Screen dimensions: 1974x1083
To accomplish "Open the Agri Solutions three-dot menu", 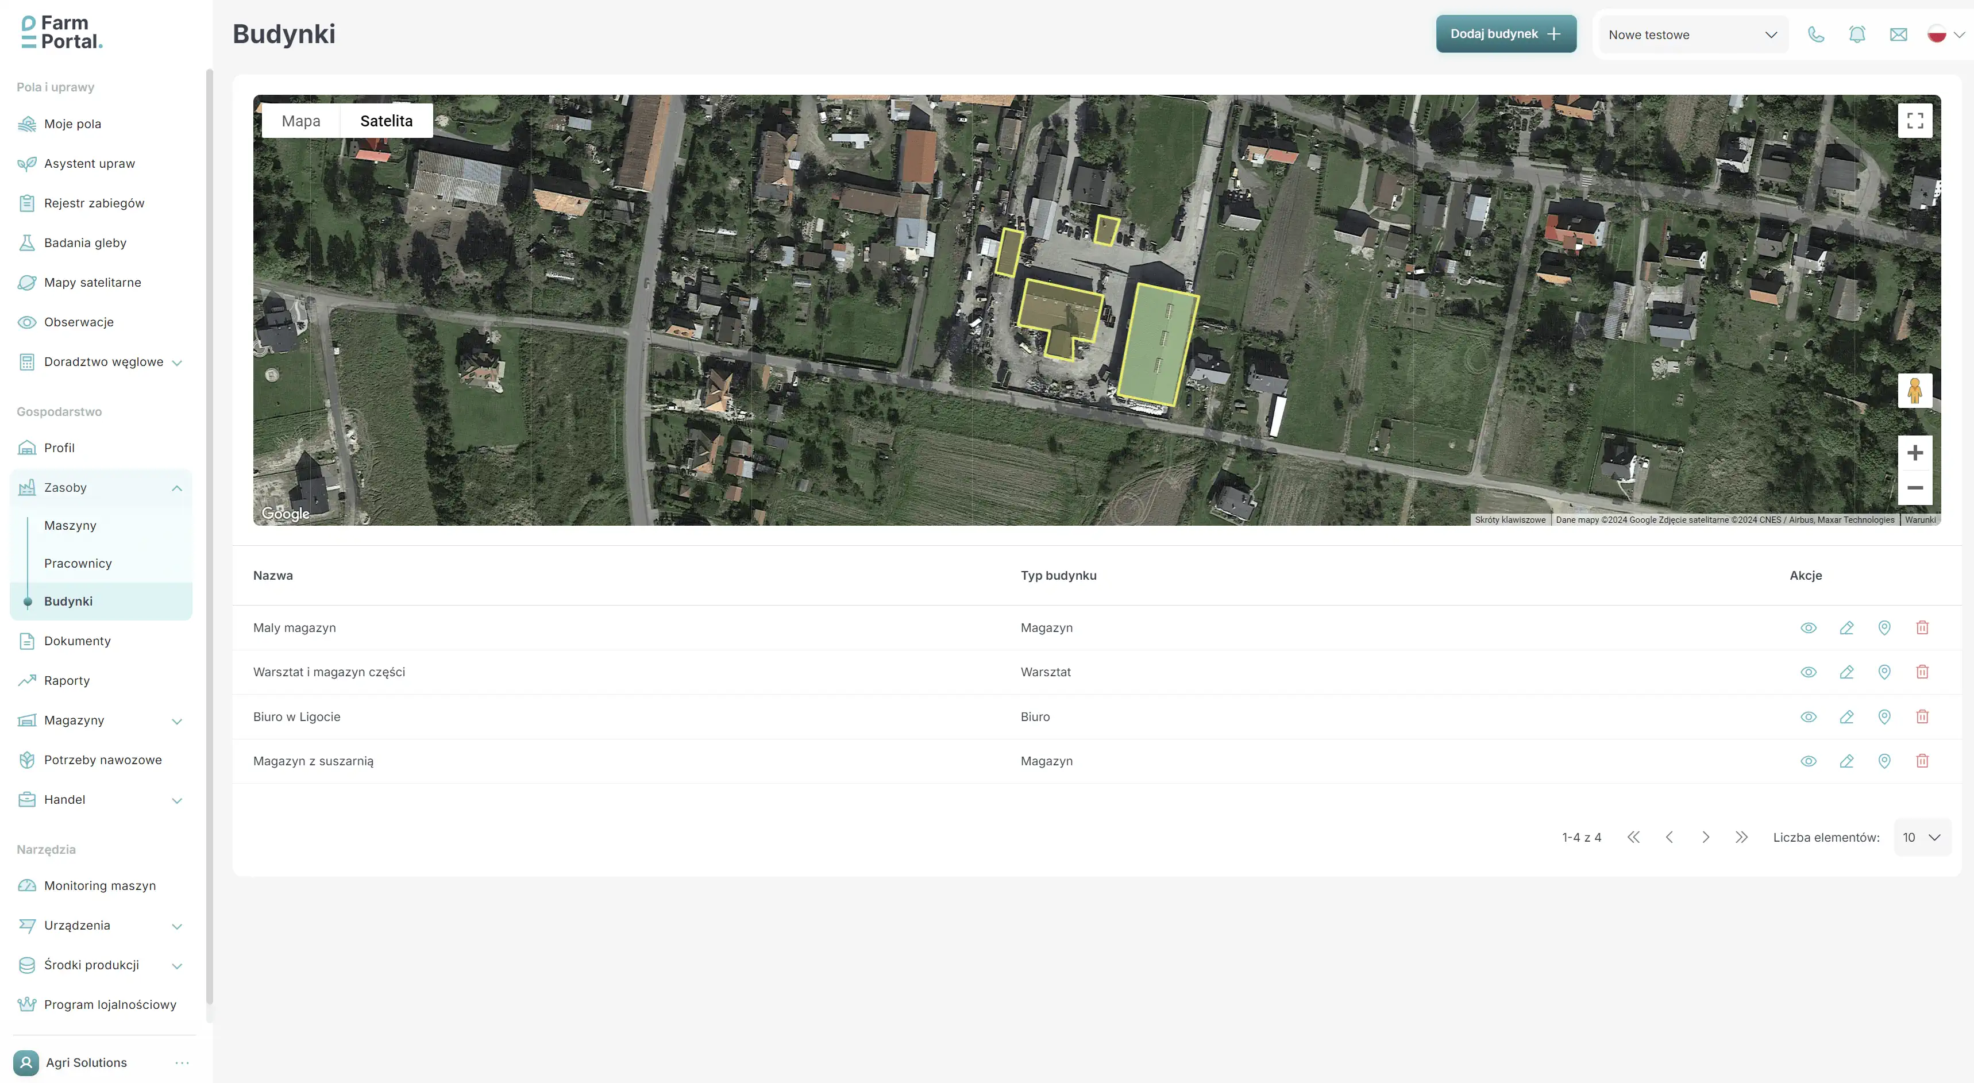I will click(x=182, y=1062).
